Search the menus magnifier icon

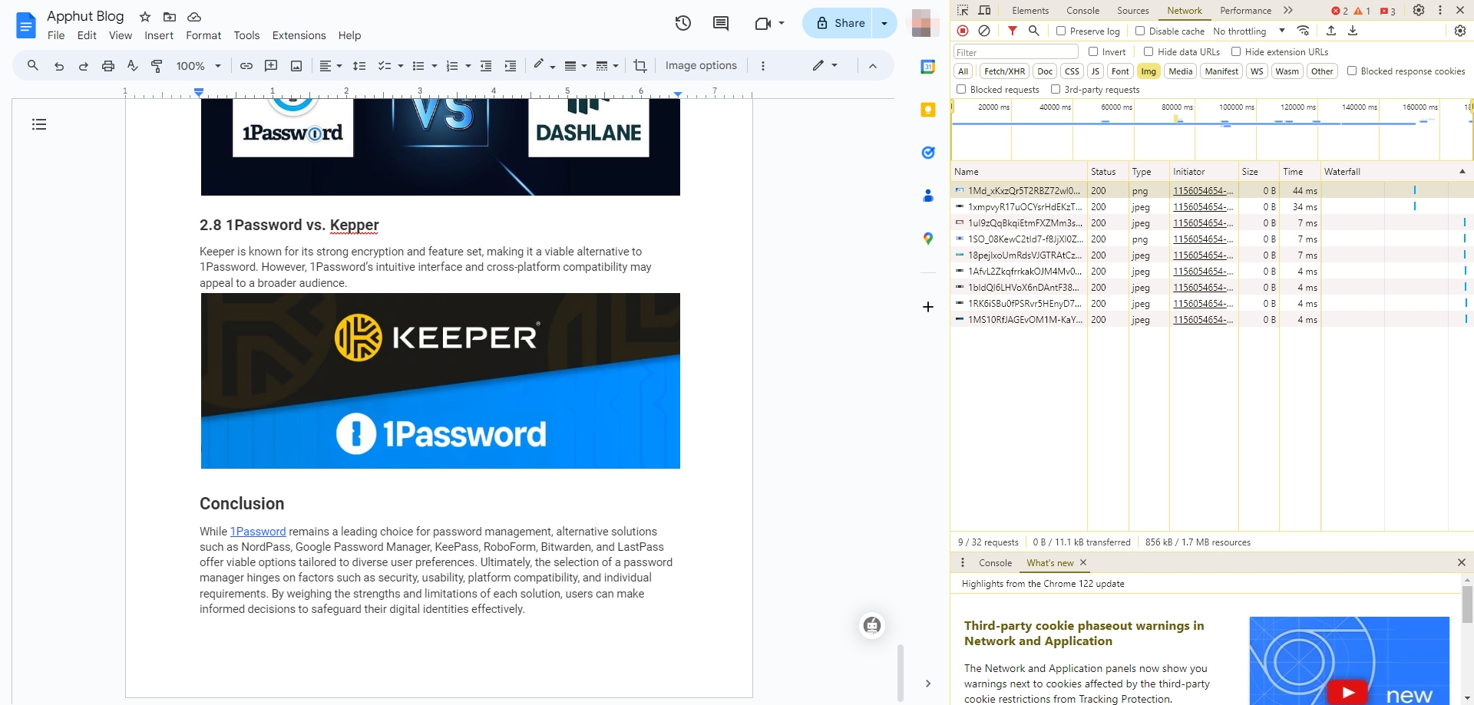click(x=33, y=66)
